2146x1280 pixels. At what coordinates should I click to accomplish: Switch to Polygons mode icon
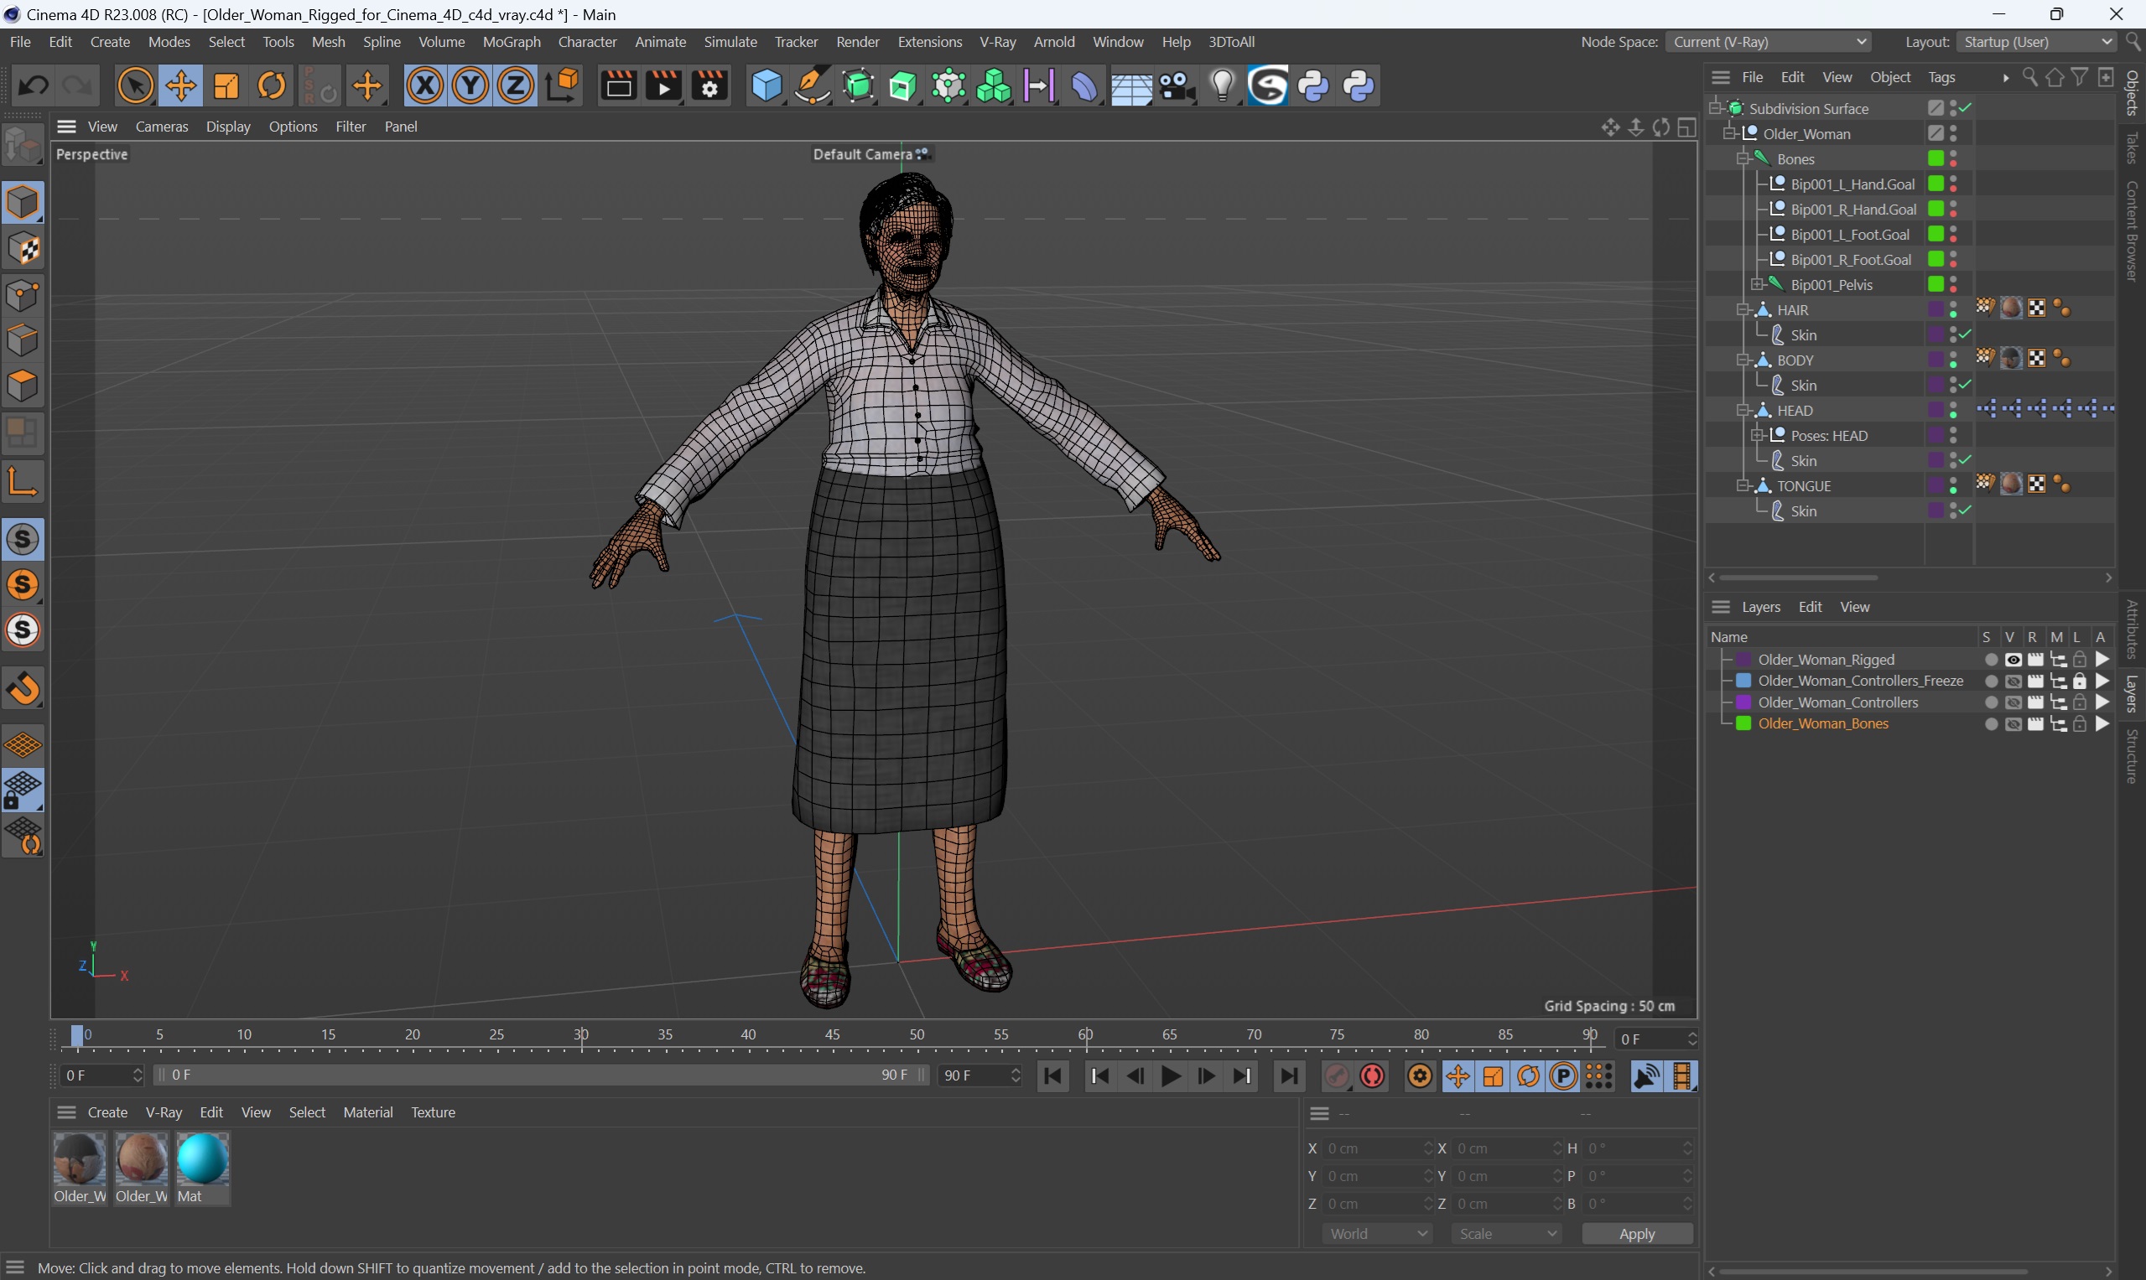[23, 386]
